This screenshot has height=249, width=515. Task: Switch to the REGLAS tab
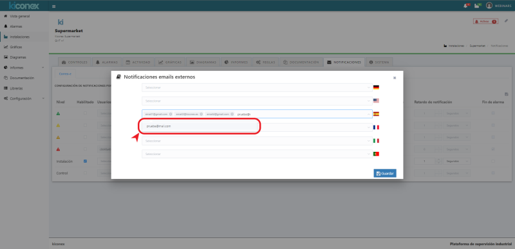[266, 62]
